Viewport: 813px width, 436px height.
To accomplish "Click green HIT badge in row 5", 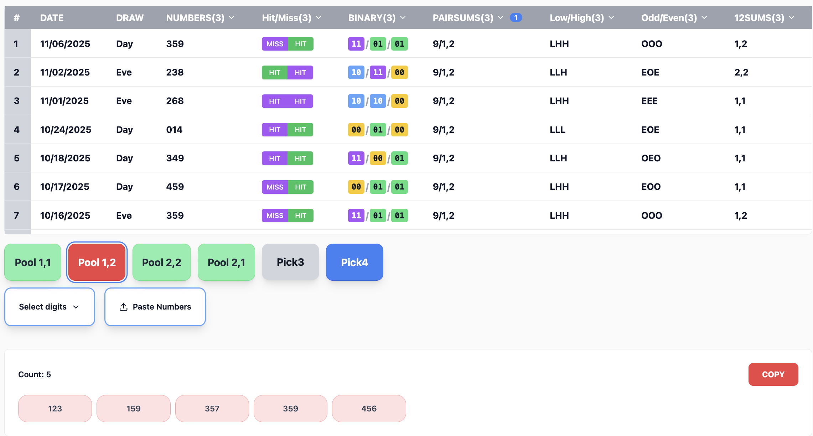I will 300,159.
